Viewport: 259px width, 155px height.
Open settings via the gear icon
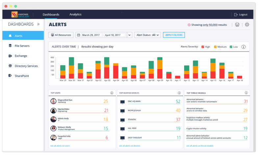(247, 25)
